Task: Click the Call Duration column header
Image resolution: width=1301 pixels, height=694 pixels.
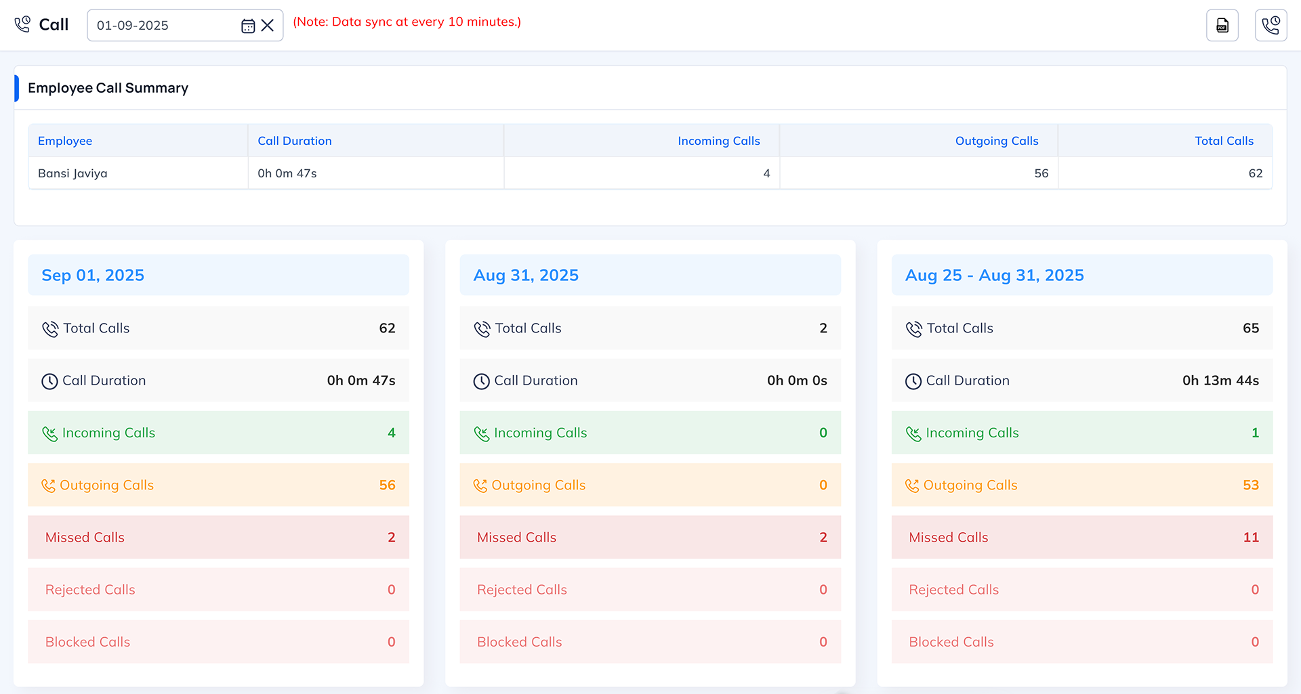Action: 295,141
